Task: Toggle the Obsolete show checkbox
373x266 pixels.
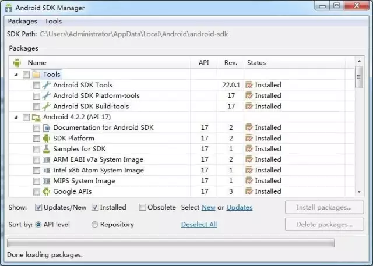Action: click(142, 207)
